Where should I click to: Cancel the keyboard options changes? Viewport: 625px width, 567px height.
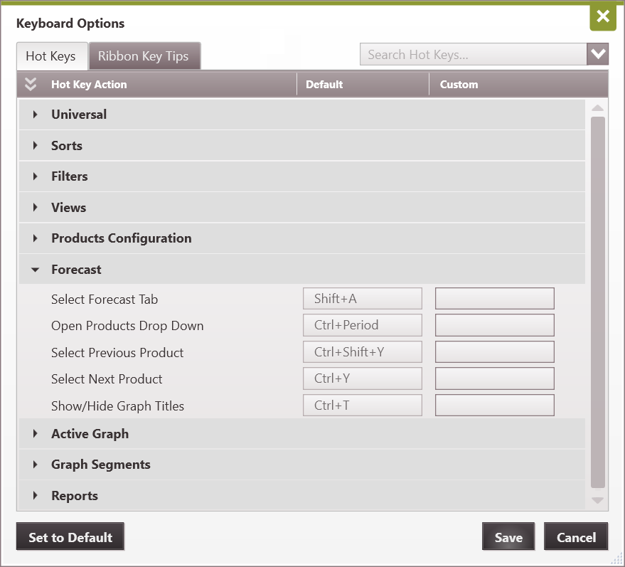click(x=576, y=537)
